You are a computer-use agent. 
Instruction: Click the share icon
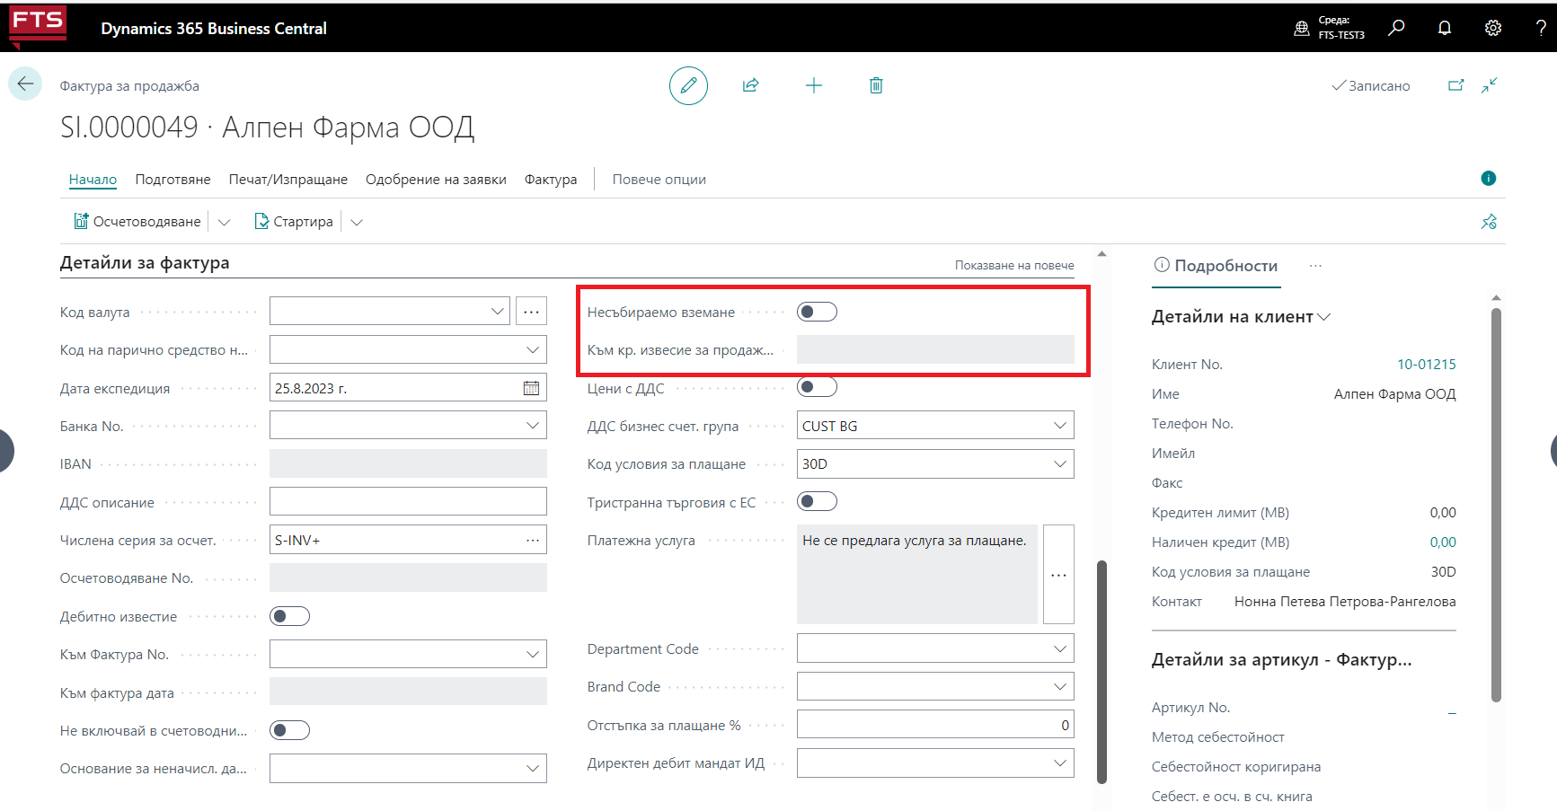click(751, 85)
